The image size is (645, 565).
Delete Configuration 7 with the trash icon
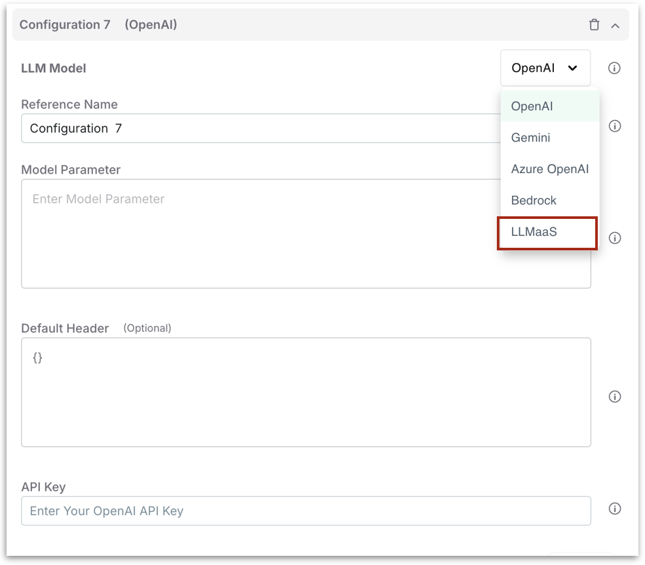coord(594,25)
